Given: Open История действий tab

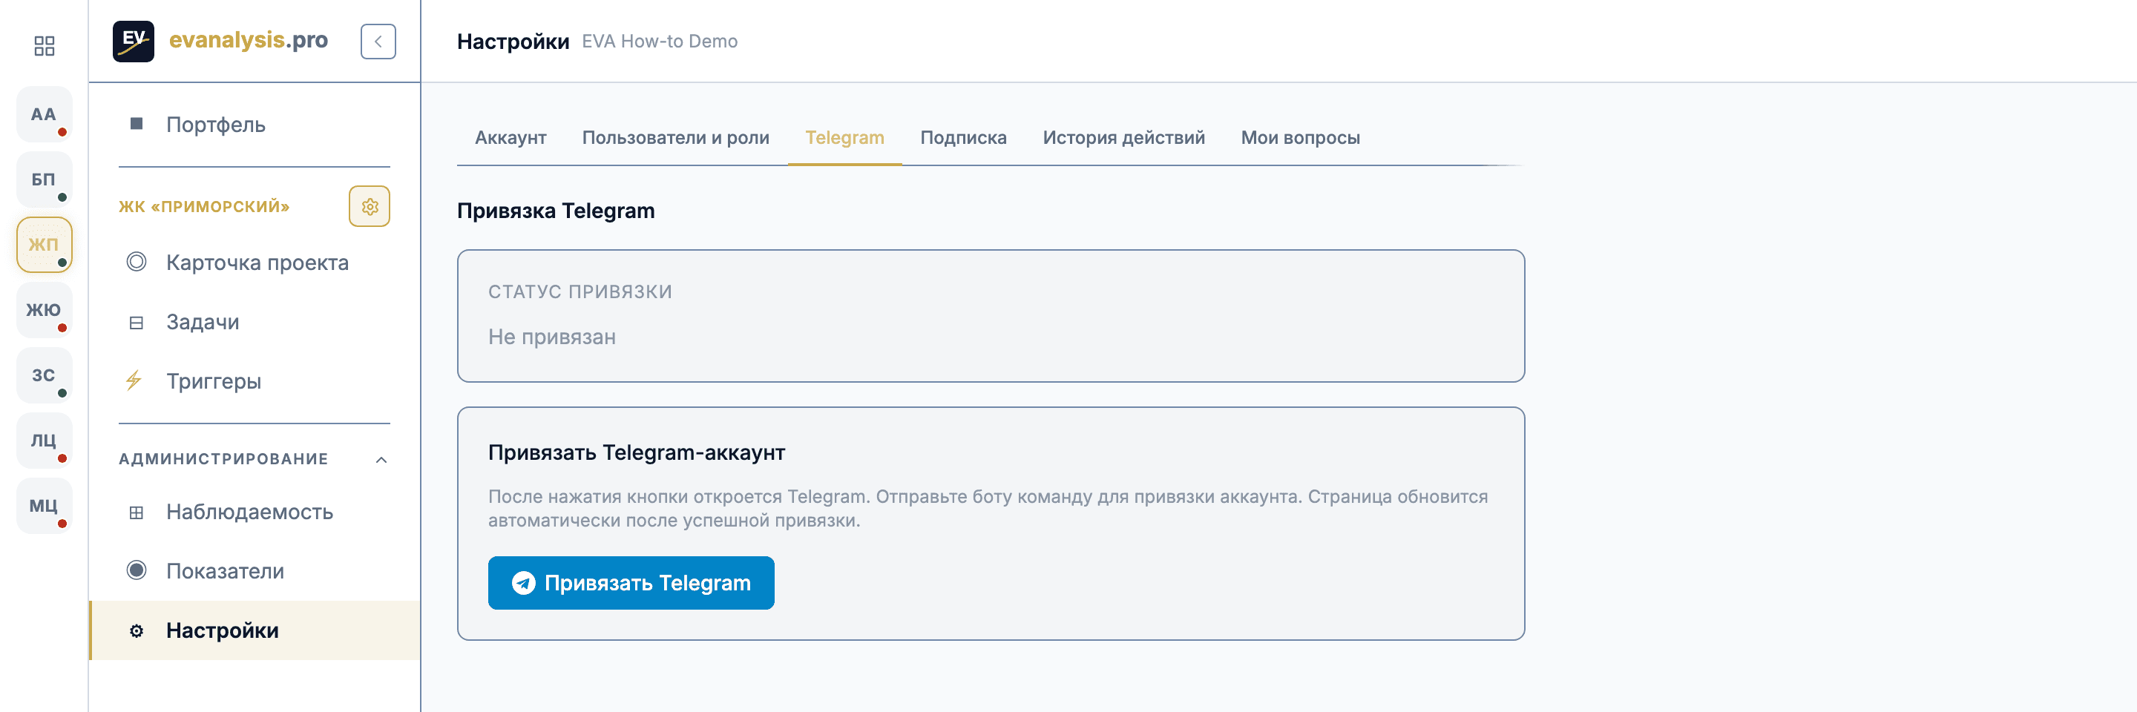Looking at the screenshot, I should pyautogui.click(x=1123, y=138).
